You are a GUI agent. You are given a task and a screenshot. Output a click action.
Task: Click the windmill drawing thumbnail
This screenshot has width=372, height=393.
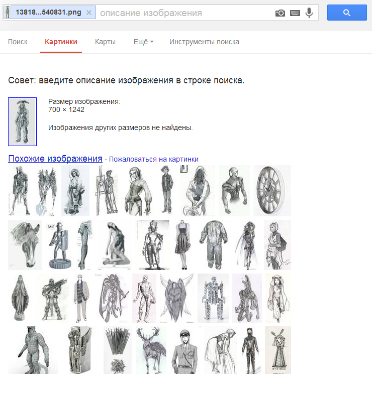[x=278, y=350]
